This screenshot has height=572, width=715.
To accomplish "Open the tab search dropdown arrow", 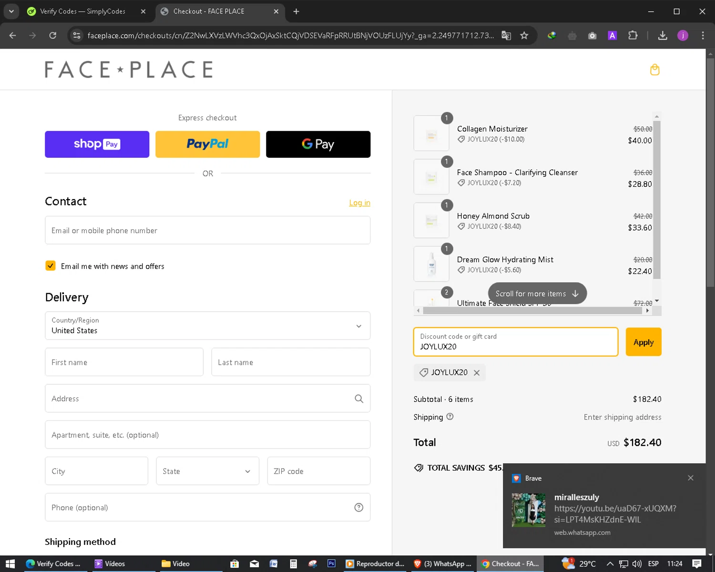I will click(11, 11).
